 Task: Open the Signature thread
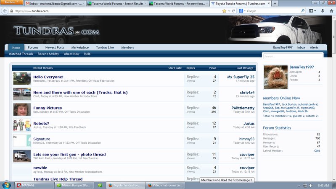tap(42, 139)
